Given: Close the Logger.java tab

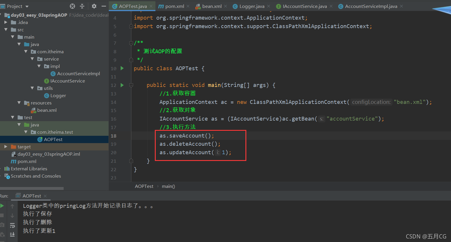Looking at the screenshot, I should click(269, 6).
